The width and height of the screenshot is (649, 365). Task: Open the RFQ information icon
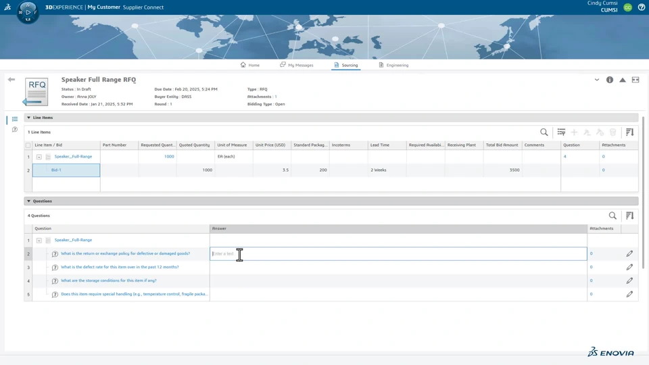(x=610, y=80)
